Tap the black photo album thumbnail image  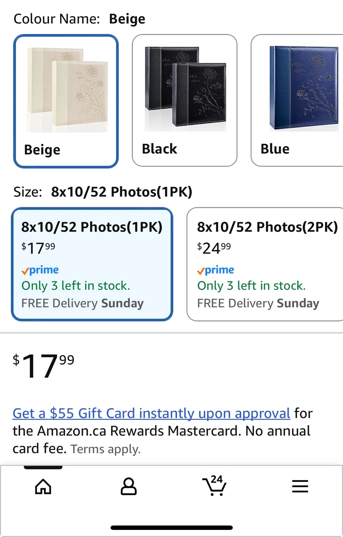click(x=185, y=89)
